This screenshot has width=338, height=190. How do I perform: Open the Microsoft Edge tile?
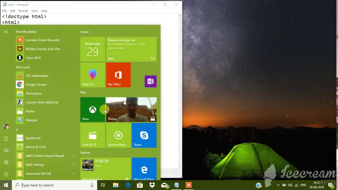[144, 169]
